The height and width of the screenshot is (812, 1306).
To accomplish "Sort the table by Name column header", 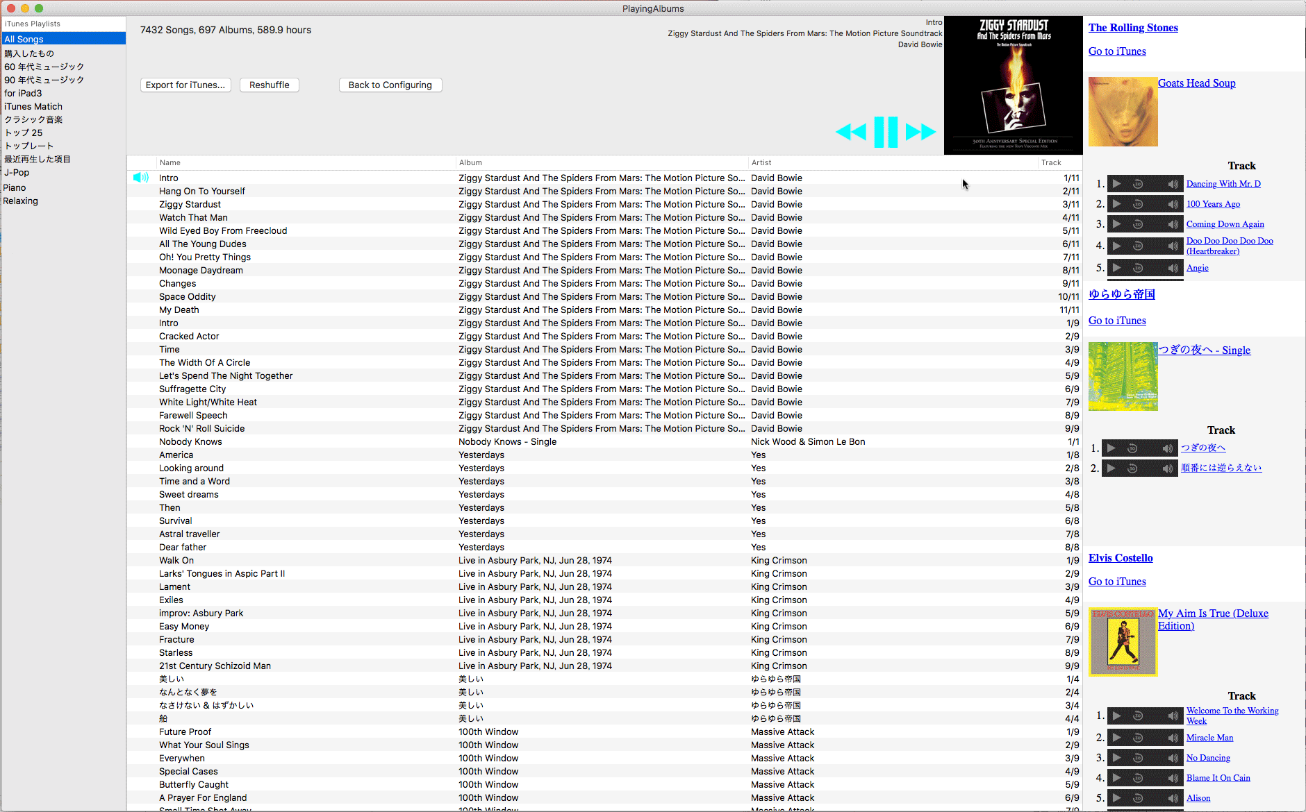I will tap(306, 162).
